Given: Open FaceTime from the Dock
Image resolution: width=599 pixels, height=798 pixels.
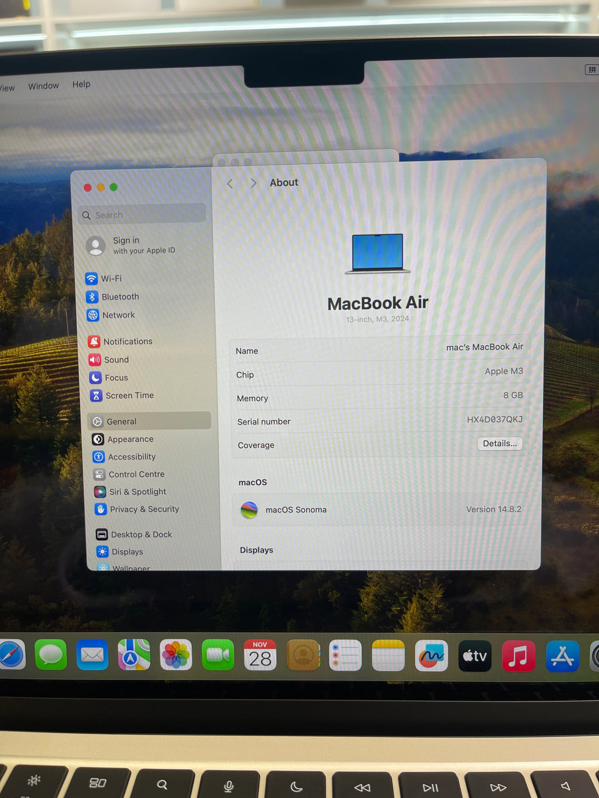Looking at the screenshot, I should (218, 655).
